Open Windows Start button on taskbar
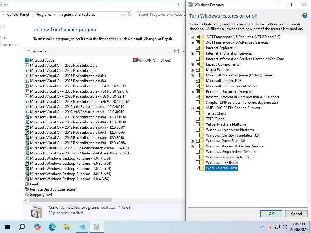 coord(7,227)
